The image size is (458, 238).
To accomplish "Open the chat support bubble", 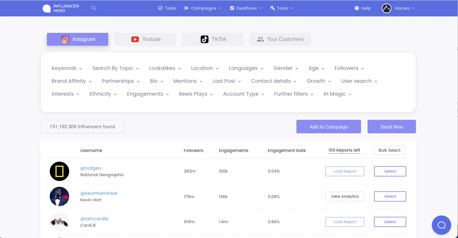I will pos(441,225).
